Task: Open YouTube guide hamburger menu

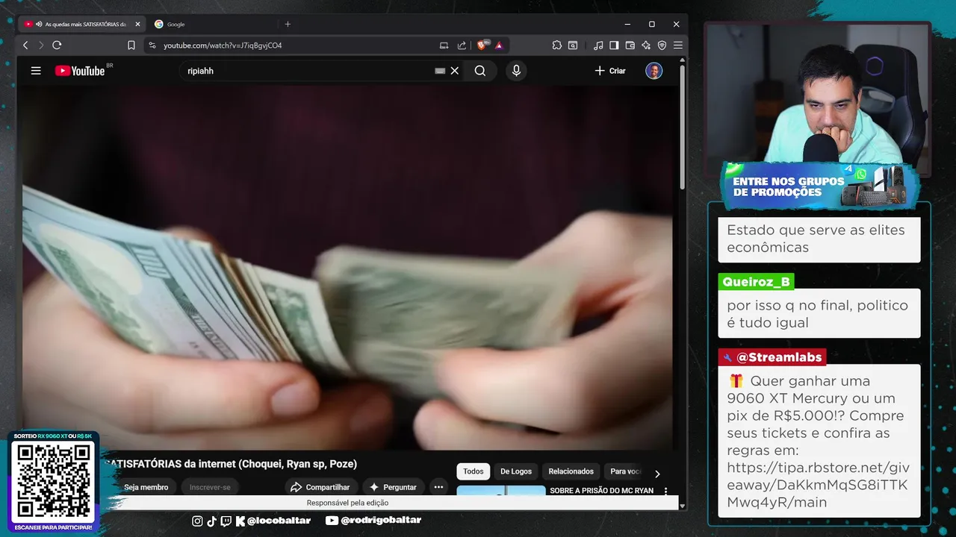Action: point(36,71)
